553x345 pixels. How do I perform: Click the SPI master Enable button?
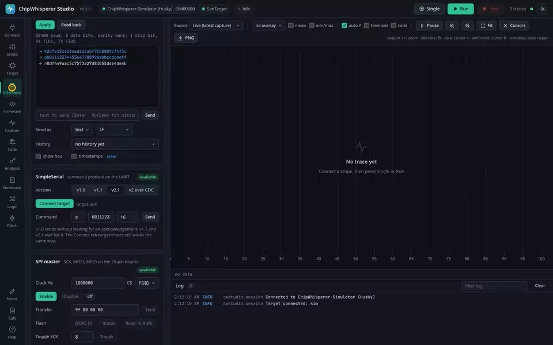(46, 296)
